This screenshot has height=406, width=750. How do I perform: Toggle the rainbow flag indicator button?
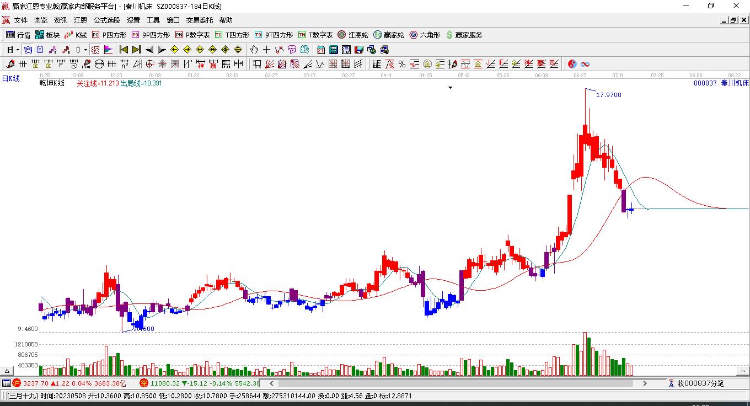pos(108,50)
